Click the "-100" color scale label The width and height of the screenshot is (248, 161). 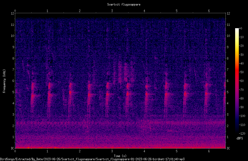242,116
